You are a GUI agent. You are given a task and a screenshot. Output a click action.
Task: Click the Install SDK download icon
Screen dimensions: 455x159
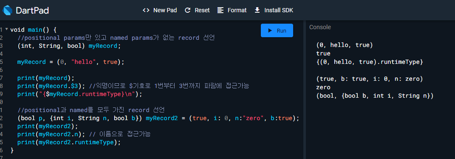pos(257,10)
